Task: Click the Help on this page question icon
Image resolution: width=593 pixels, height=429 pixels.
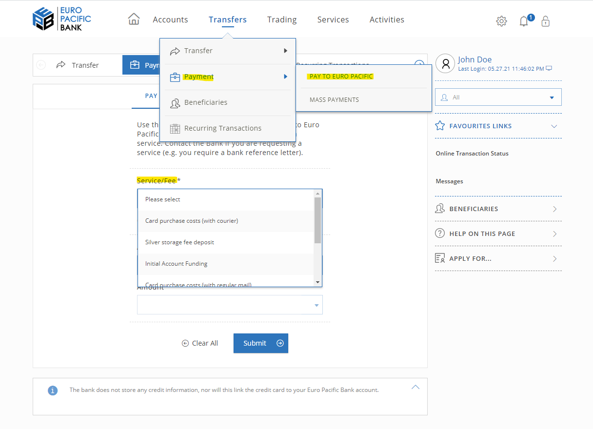Action: tap(440, 234)
